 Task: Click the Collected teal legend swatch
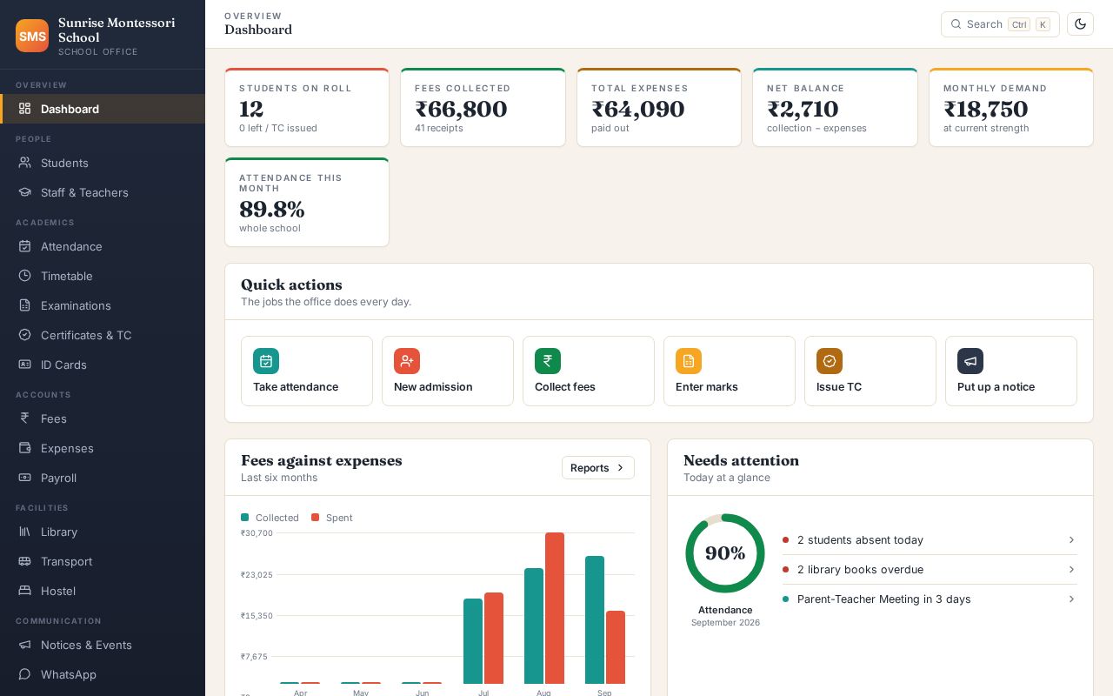[x=245, y=518]
